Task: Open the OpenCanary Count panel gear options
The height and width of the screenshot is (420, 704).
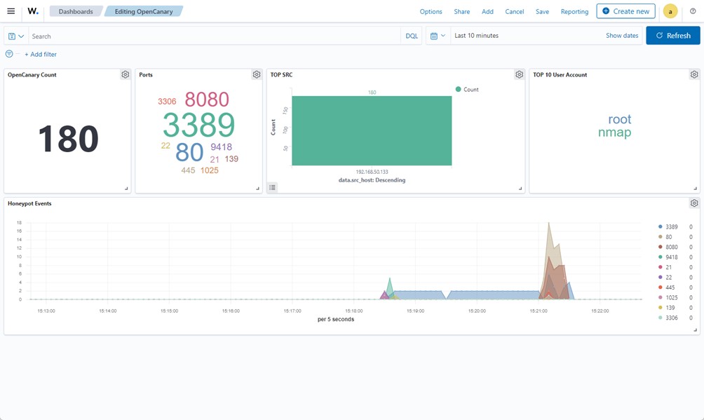Action: pos(125,75)
